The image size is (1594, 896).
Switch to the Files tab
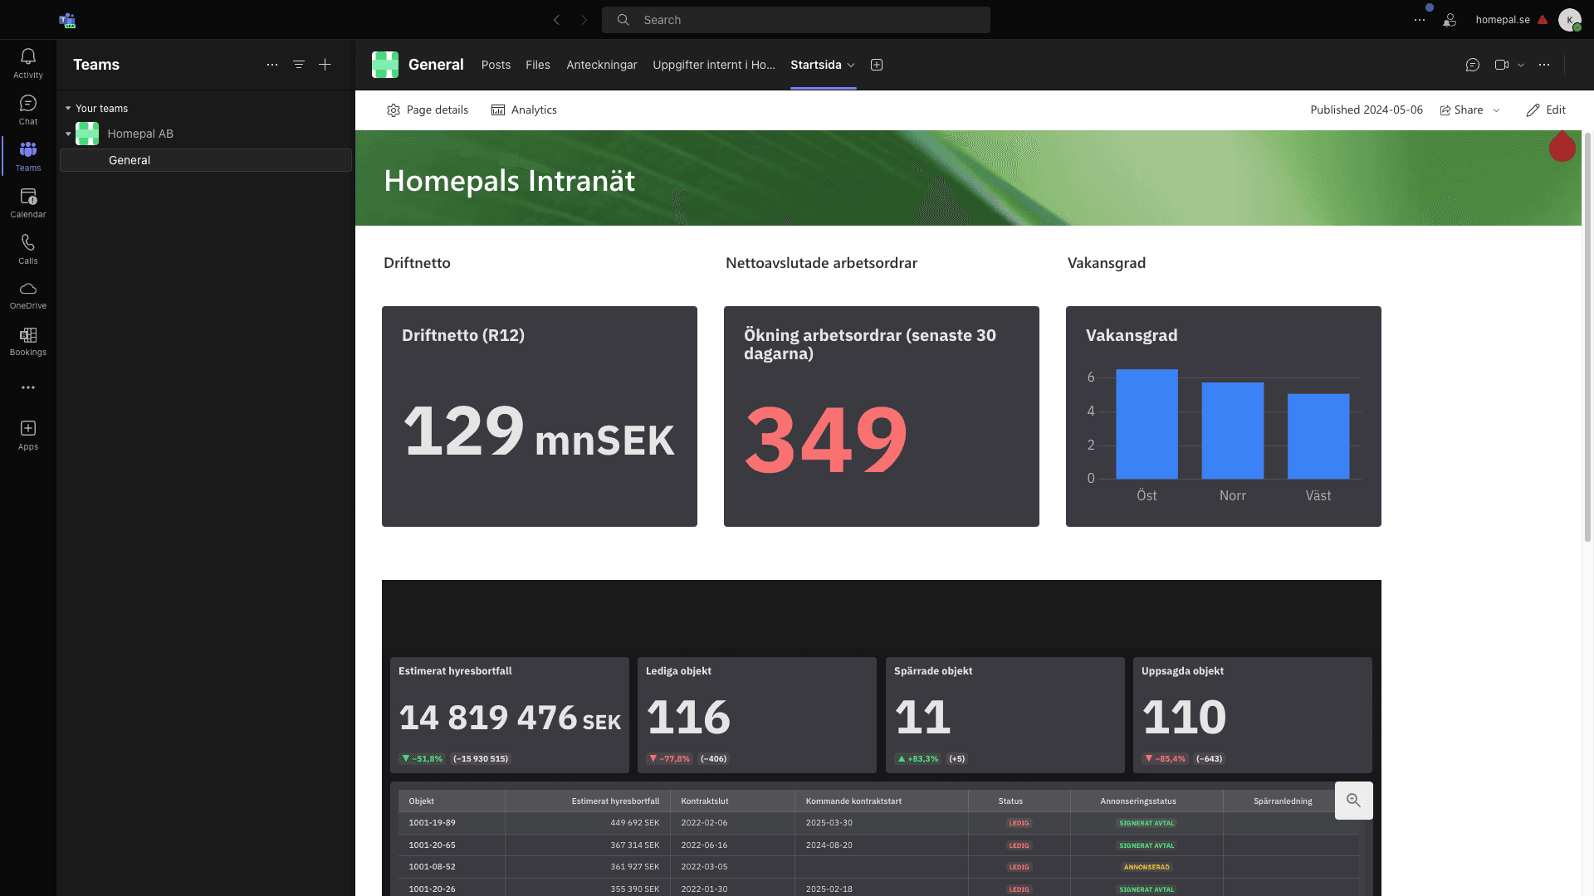click(x=538, y=65)
